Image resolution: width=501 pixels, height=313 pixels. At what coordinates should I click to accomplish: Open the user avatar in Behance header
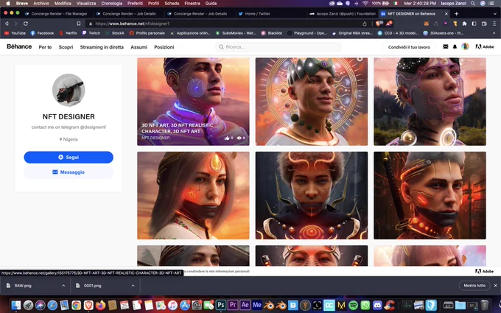click(x=465, y=46)
